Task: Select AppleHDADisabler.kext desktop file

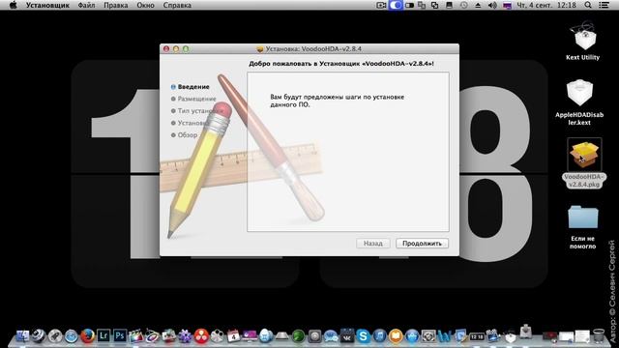Action: [x=579, y=101]
